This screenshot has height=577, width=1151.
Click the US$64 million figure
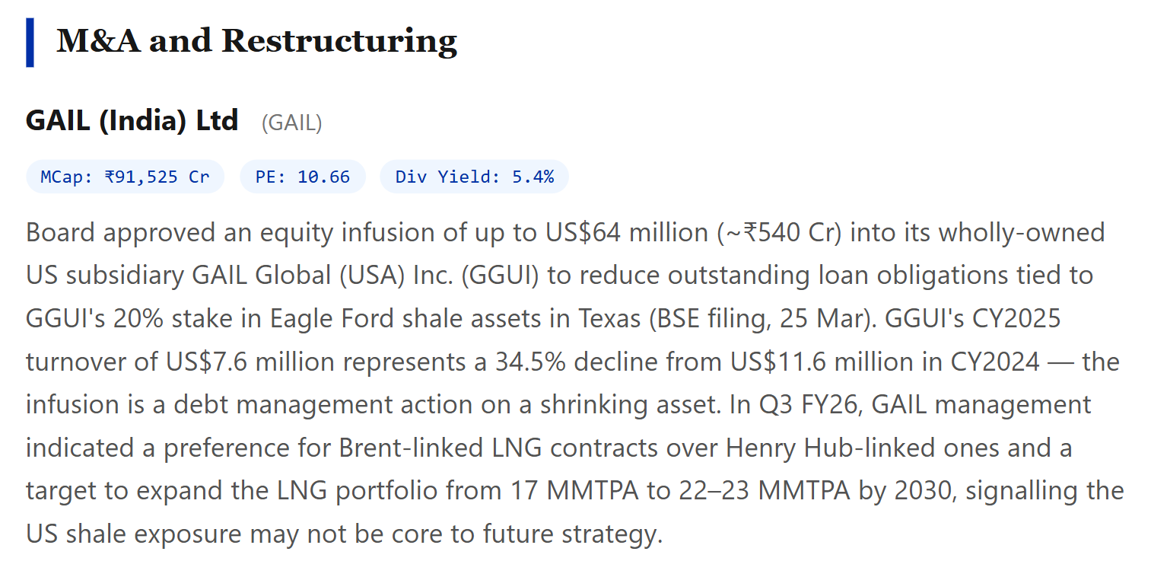point(626,232)
